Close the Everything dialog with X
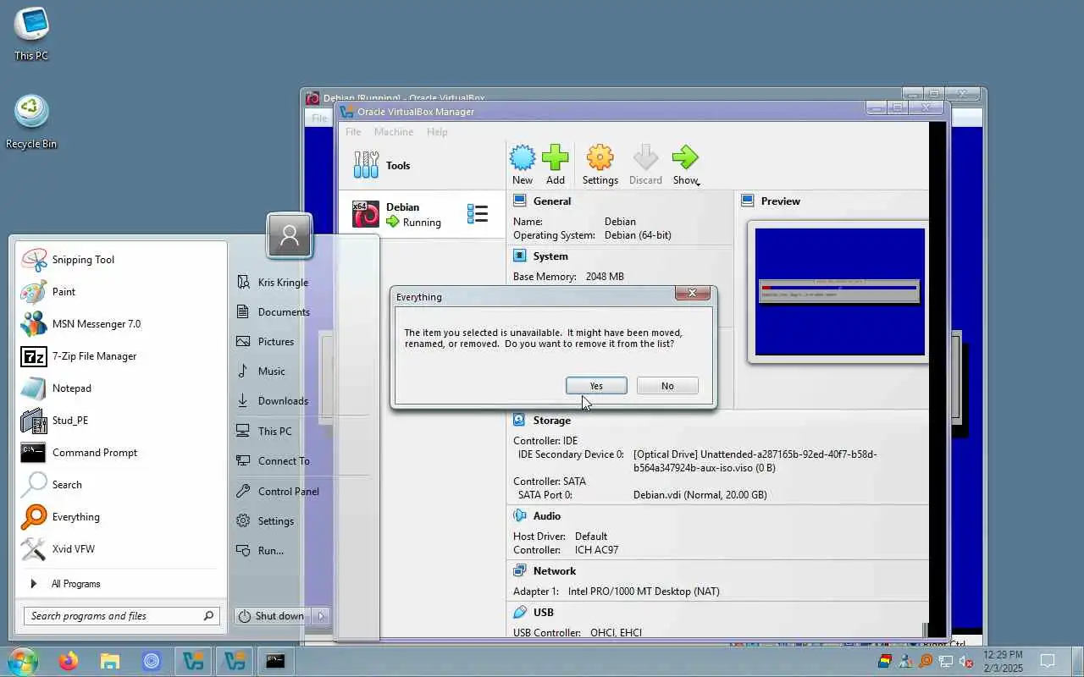Screen dimensions: 1084x677 point(692,293)
